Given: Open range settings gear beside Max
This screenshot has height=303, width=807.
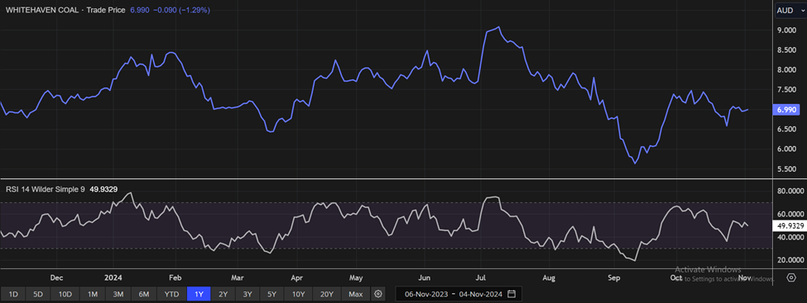Looking at the screenshot, I should click(378, 294).
